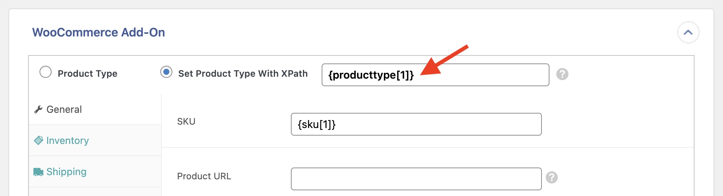Click the wrench icon beside General

point(38,110)
